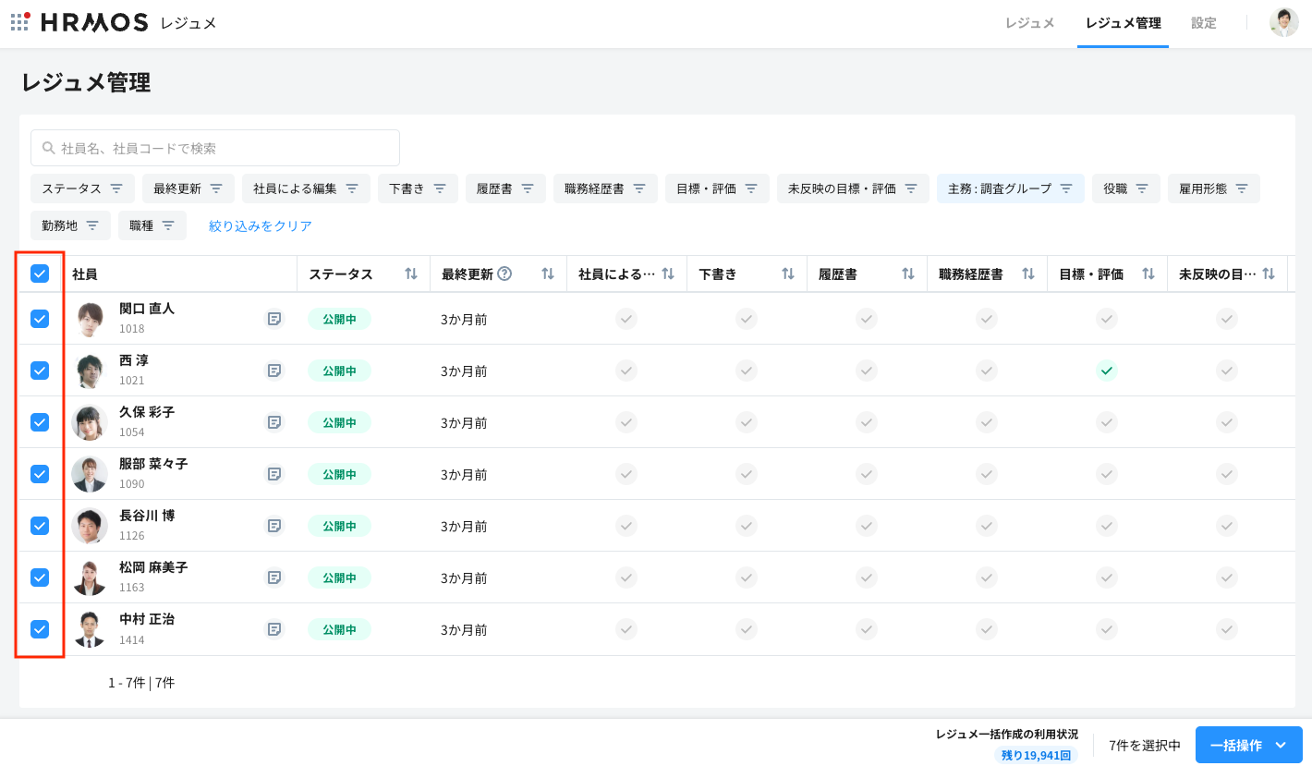1312x766 pixels.
Task: Open 松岡 麻美子 employee name
Action: (153, 567)
